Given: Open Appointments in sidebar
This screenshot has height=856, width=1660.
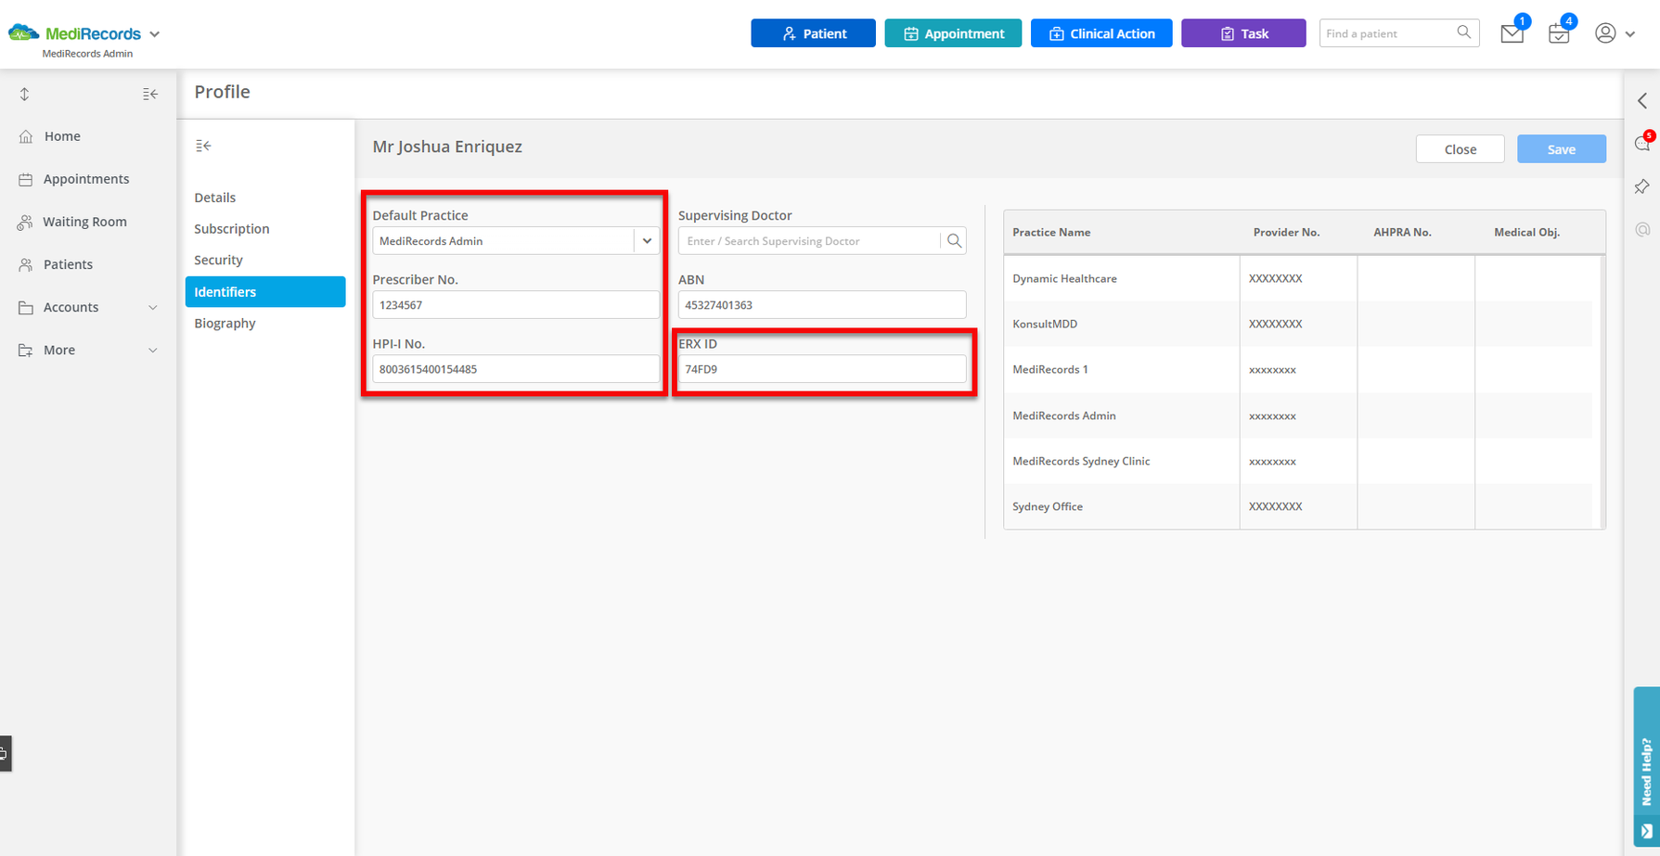Looking at the screenshot, I should point(88,179).
